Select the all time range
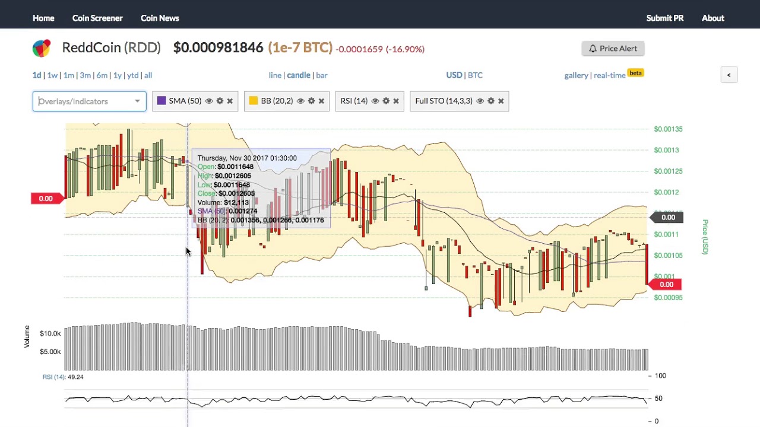This screenshot has width=760, height=427. click(x=148, y=75)
